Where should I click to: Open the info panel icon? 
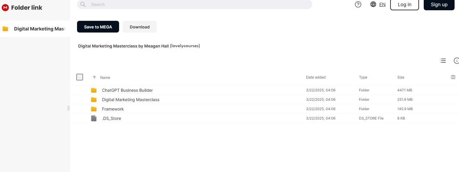[x=456, y=61]
